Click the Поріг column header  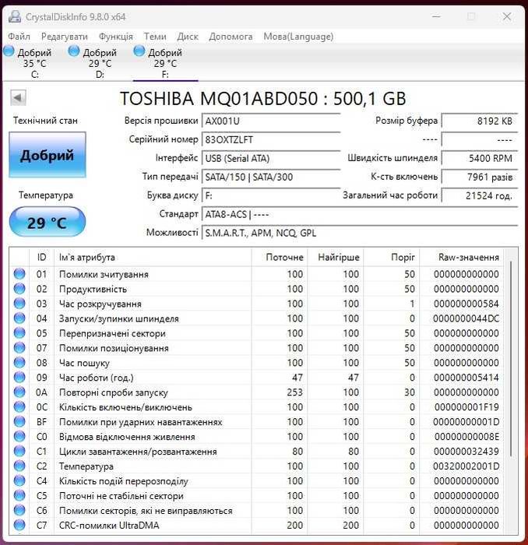(392, 257)
